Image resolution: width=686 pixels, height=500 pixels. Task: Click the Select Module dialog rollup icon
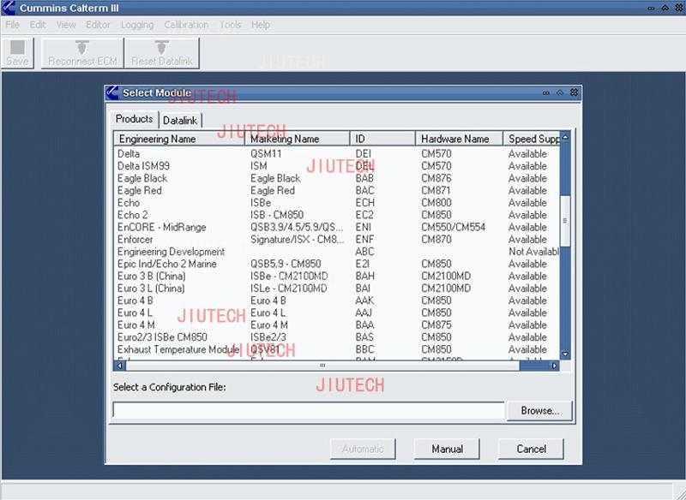(x=560, y=92)
